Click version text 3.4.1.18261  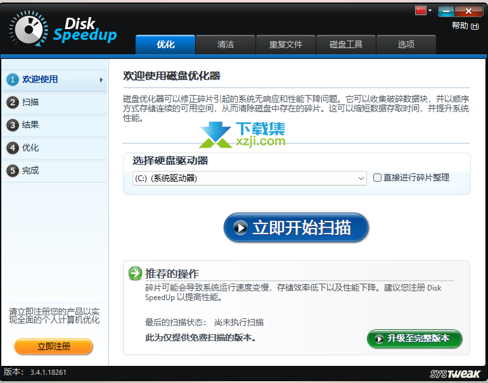click(x=48, y=372)
